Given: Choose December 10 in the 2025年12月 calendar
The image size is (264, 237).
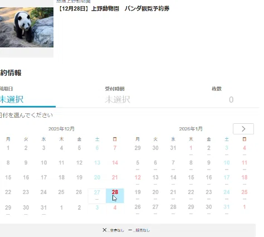Looking at the screenshot, I should 44,163.
